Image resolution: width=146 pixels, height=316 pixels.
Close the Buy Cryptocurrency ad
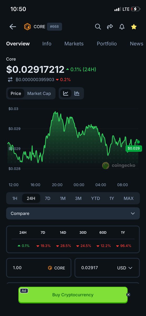(x=128, y=295)
